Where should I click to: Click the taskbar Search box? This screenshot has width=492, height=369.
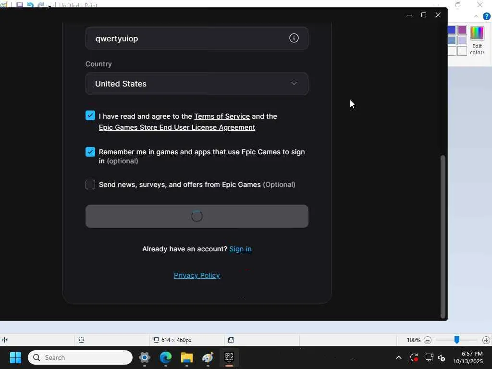click(x=80, y=357)
